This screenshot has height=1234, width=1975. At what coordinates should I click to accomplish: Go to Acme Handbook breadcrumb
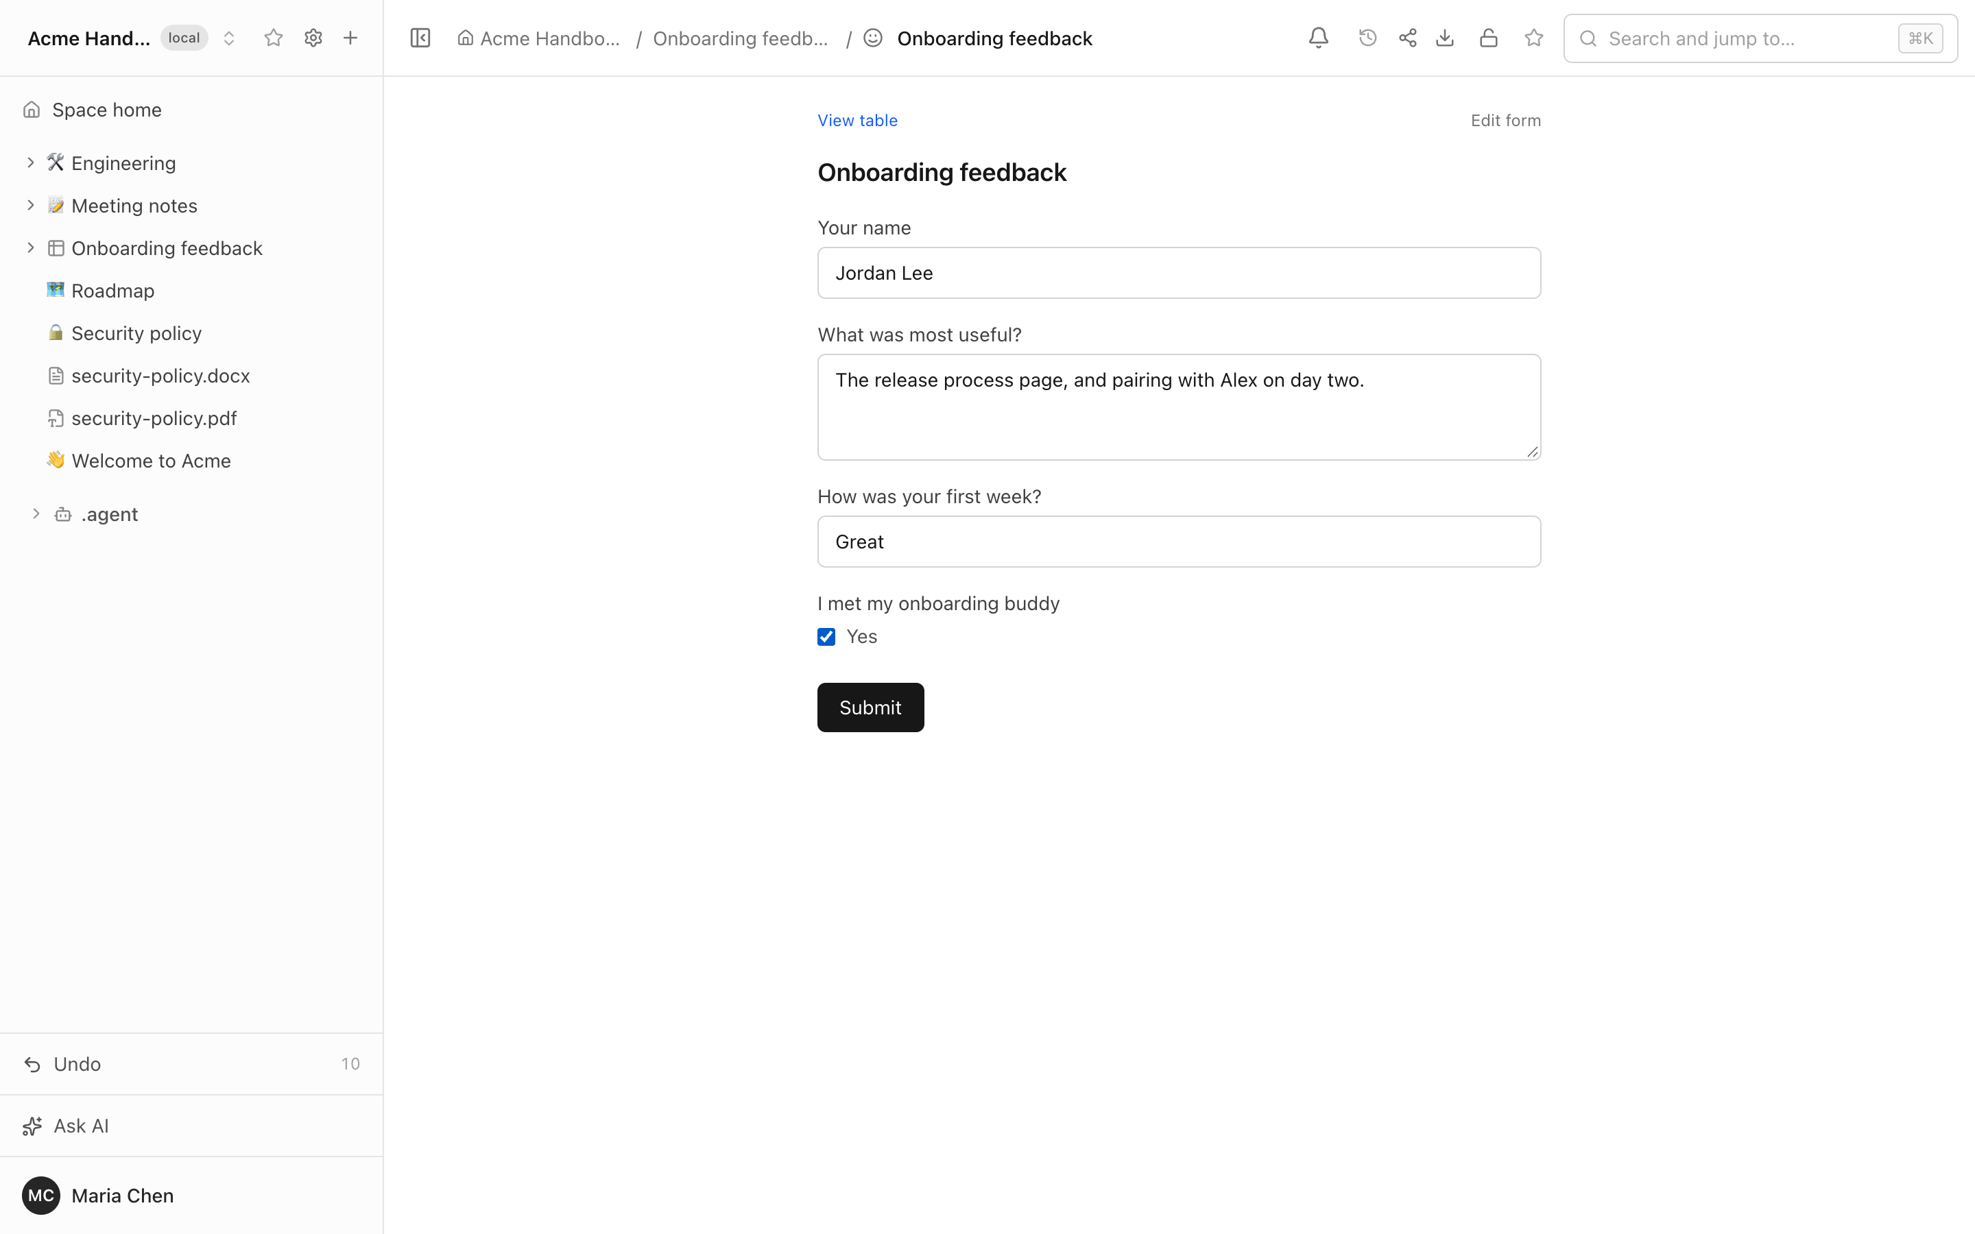point(540,38)
